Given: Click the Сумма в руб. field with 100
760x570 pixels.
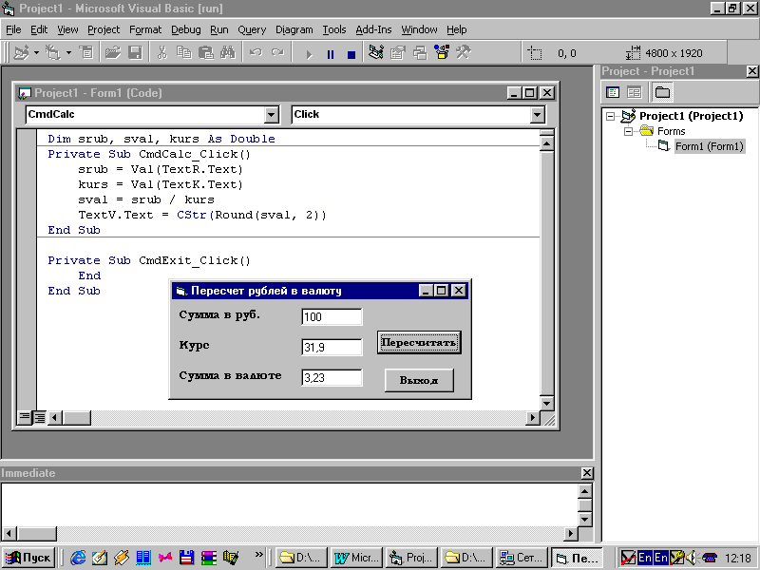Looking at the screenshot, I should (x=332, y=317).
